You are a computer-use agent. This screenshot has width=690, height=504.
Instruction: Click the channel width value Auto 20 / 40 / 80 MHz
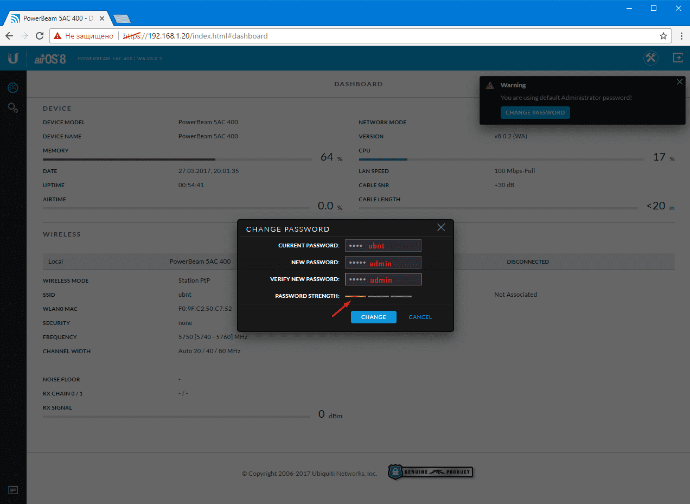209,351
